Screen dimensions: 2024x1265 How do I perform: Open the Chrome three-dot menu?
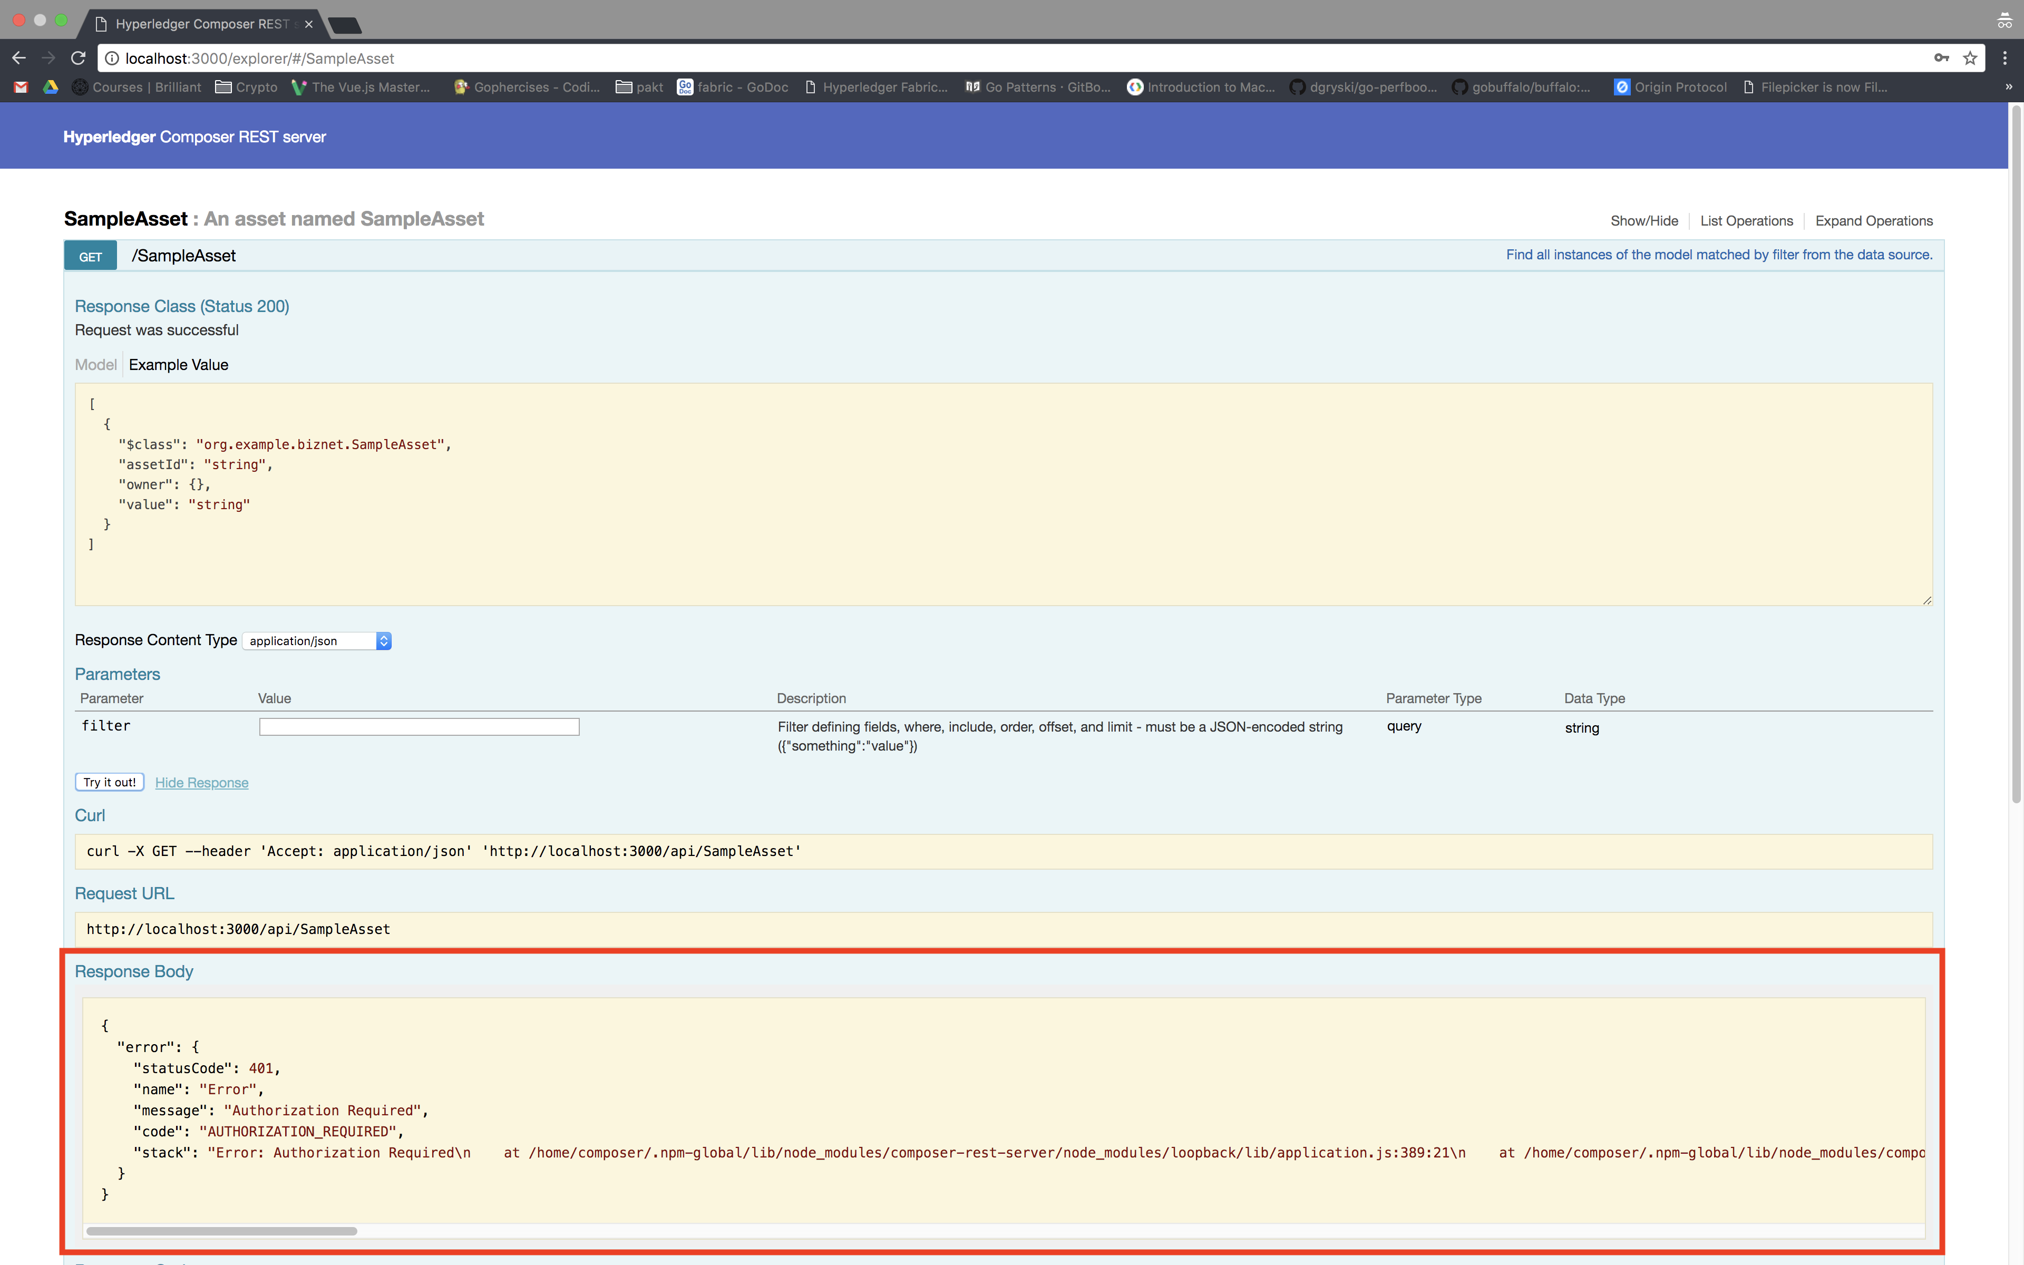point(2005,58)
